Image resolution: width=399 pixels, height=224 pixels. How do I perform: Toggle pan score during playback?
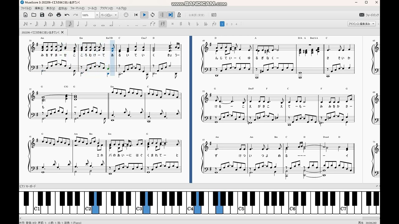click(x=170, y=15)
